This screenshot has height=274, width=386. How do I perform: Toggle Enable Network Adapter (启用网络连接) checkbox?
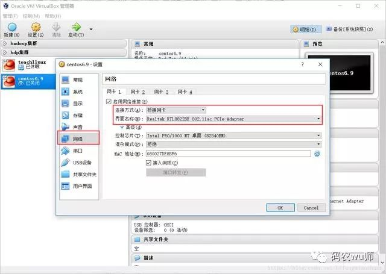[109, 102]
